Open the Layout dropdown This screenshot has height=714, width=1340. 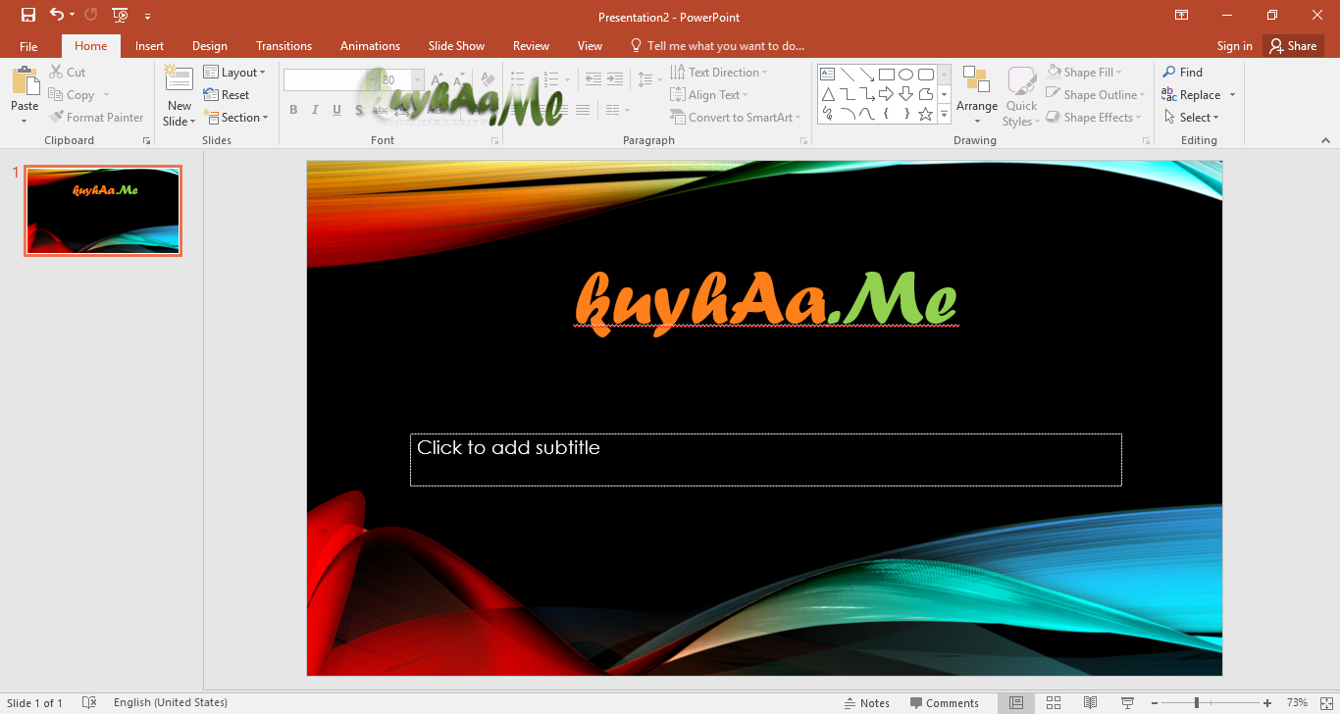[234, 72]
